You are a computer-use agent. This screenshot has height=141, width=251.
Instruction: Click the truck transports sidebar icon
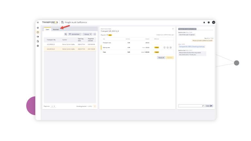tap(38, 37)
